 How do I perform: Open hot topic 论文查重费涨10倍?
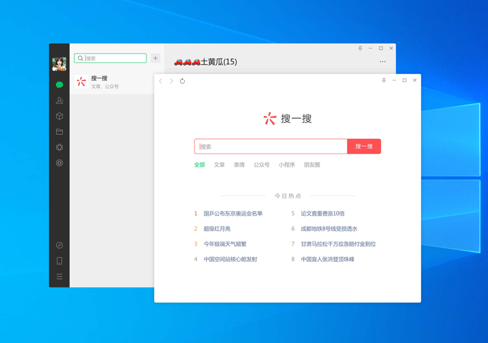[x=323, y=214]
